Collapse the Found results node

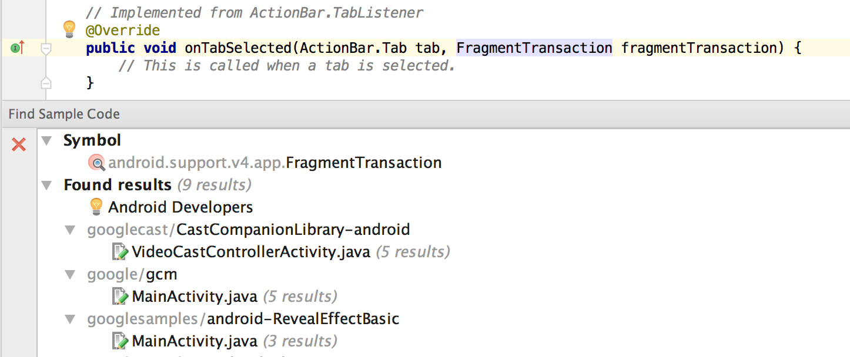point(47,186)
